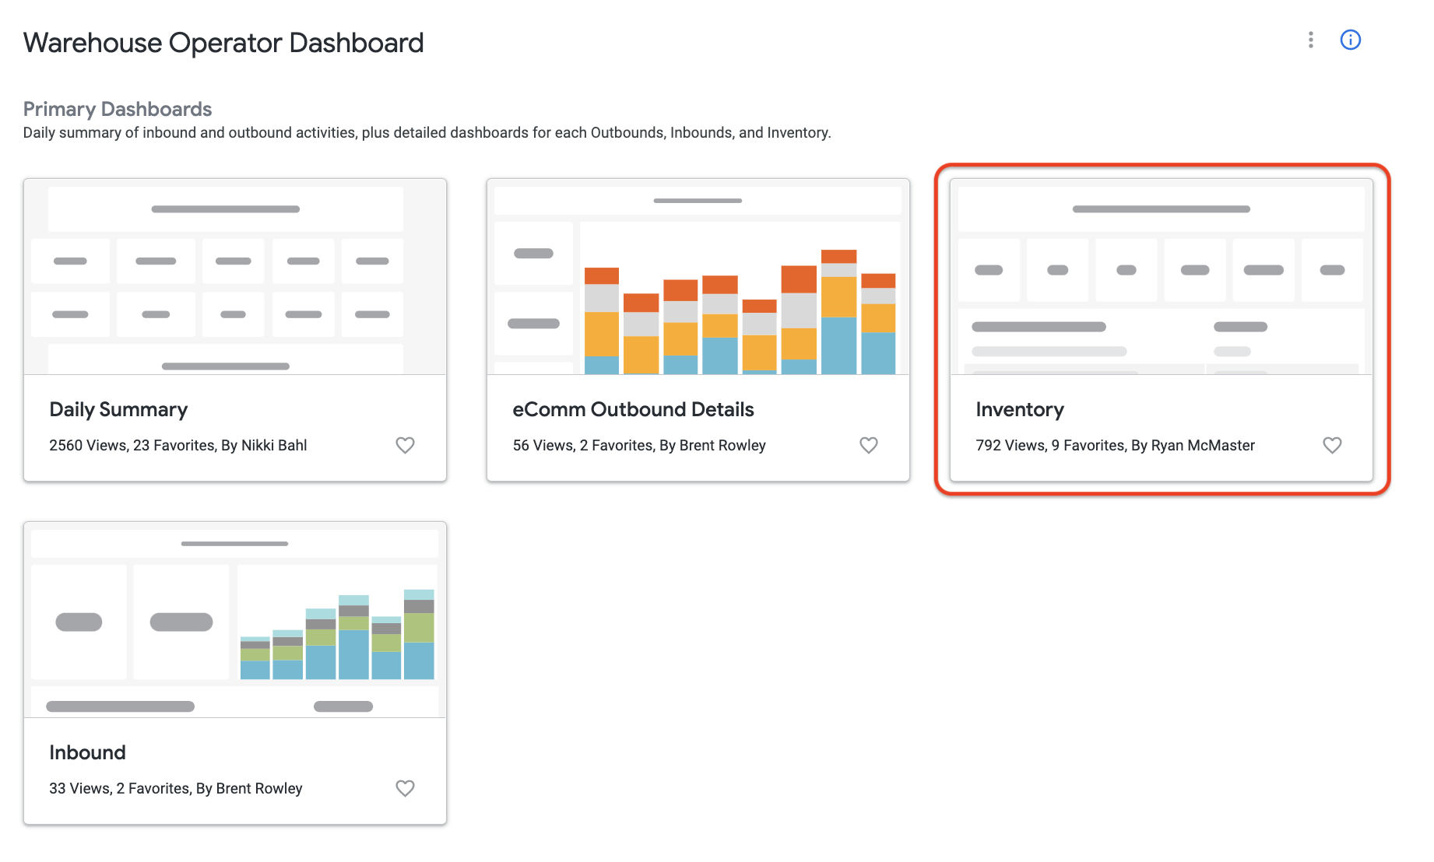Favorite the Daily Summary dashboard heart
The height and width of the screenshot is (862, 1434).
(405, 445)
